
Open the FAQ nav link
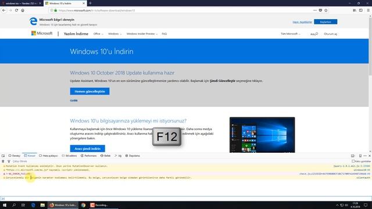(x=164, y=34)
